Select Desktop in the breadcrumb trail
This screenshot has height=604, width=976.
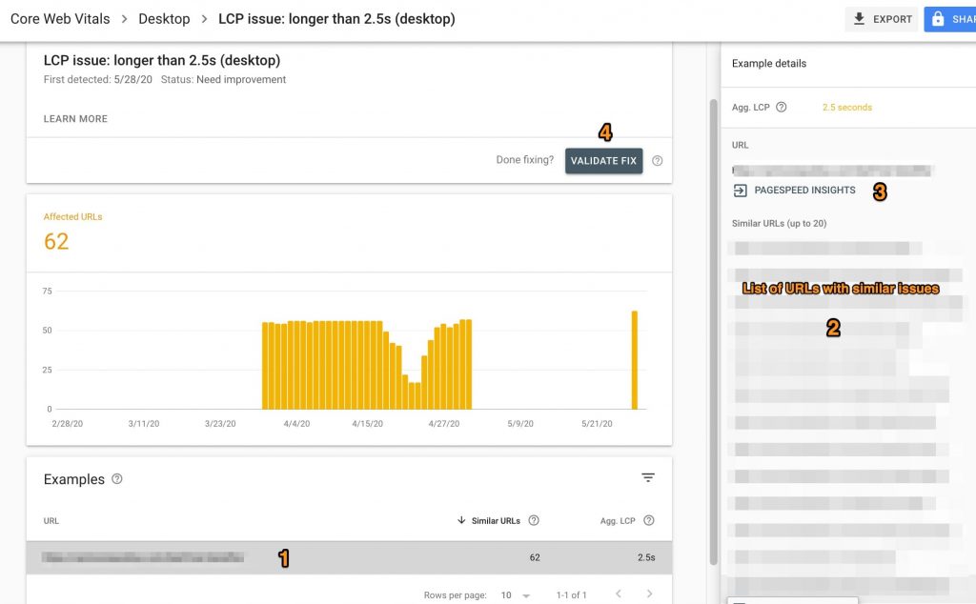click(x=164, y=18)
